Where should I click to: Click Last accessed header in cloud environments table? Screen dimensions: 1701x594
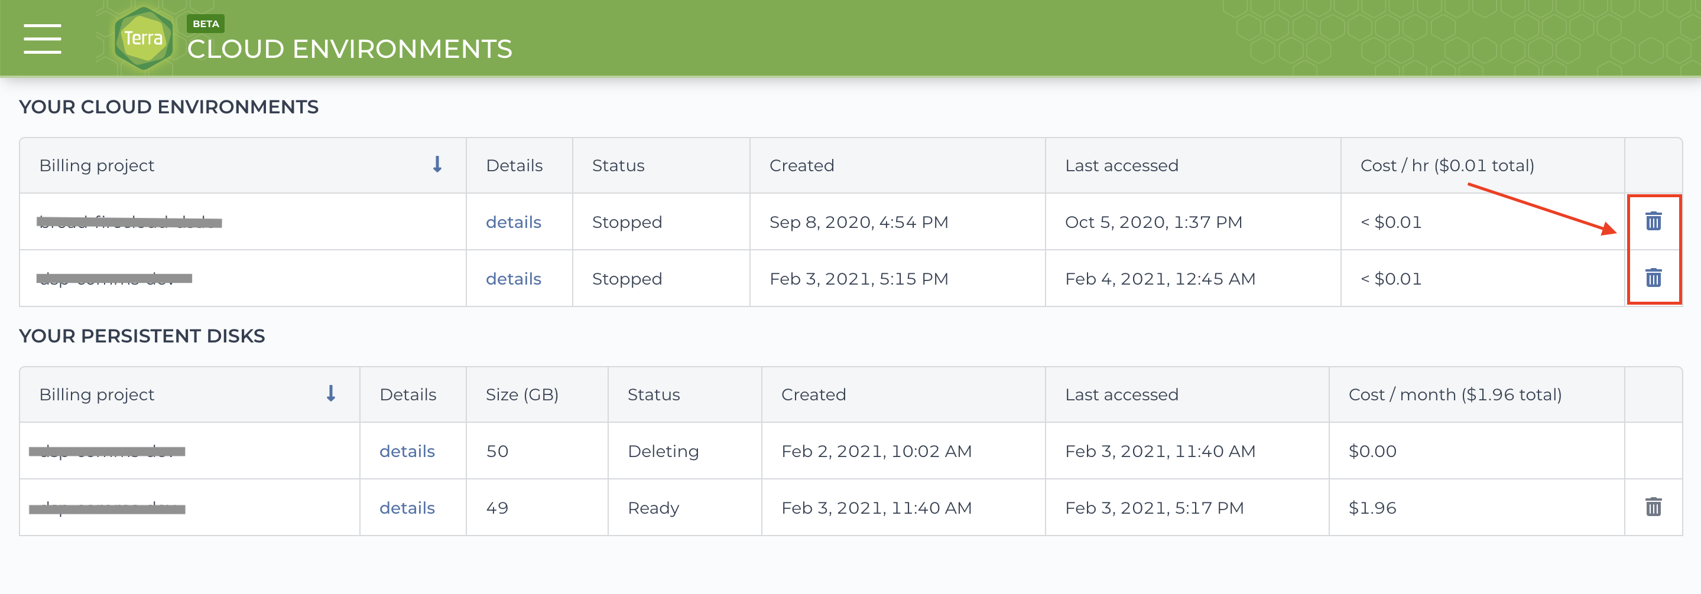point(1121,166)
